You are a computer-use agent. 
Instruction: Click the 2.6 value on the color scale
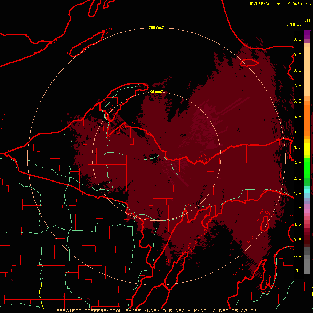[297, 178]
